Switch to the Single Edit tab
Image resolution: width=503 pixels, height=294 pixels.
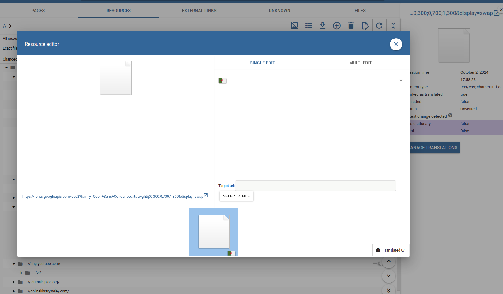click(x=263, y=63)
